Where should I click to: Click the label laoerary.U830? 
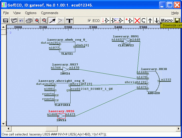pos(154,69)
